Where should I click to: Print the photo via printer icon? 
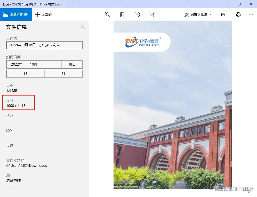click(x=238, y=14)
